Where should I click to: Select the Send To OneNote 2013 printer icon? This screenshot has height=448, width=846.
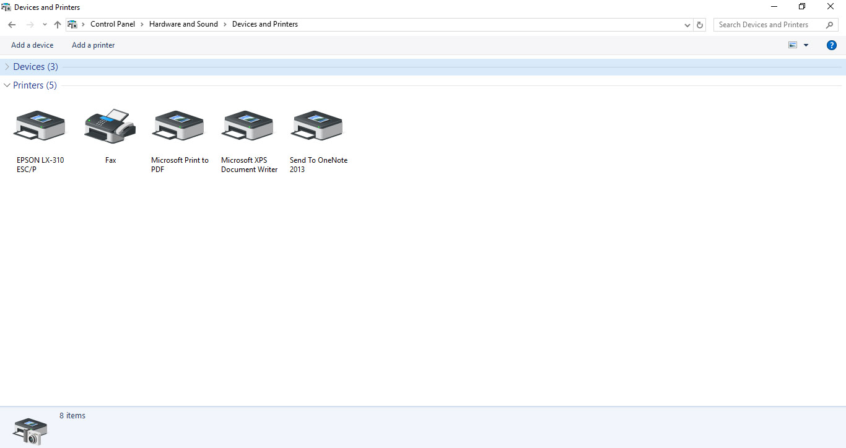[317, 126]
